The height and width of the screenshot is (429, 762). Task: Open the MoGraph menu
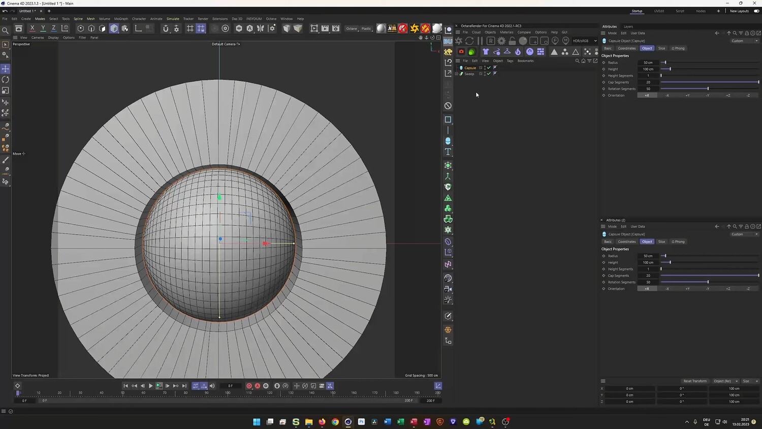coord(121,19)
